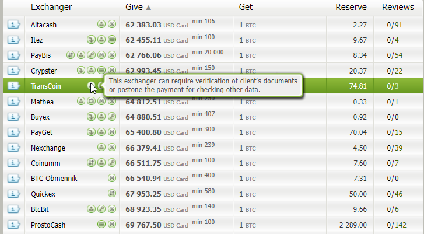Click the 62 383.03 USD Card rate
This screenshot has height=234, width=424.
tap(156, 25)
